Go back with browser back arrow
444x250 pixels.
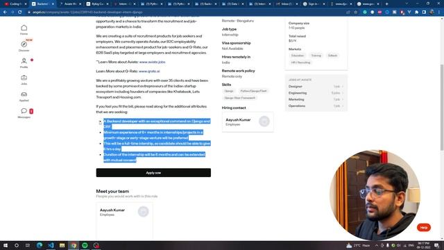point(5,12)
